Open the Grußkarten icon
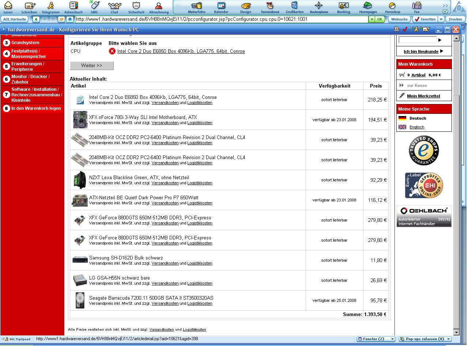This screenshot has width=468, height=346. click(x=294, y=7)
